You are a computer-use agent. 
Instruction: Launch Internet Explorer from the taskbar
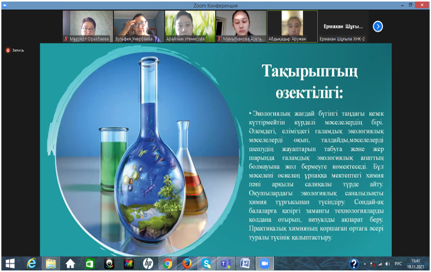[31, 264]
